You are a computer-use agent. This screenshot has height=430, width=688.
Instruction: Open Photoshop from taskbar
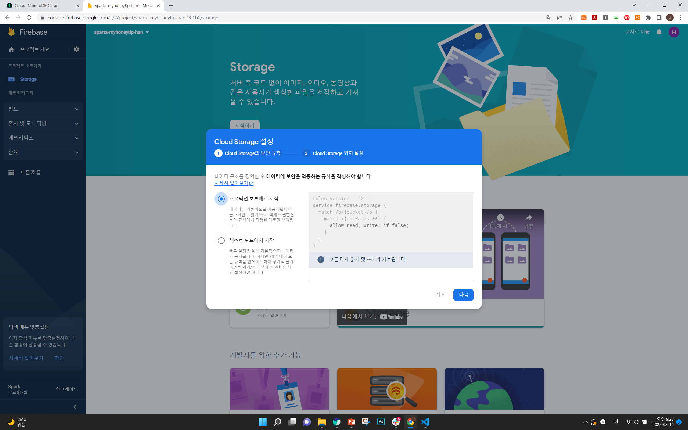(381, 422)
